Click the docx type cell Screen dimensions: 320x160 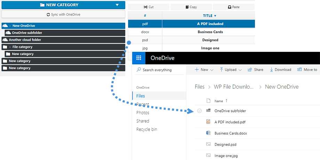145,32
